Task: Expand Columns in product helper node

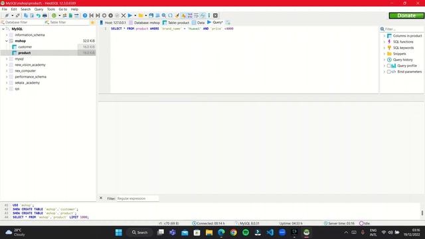Action: (384, 36)
